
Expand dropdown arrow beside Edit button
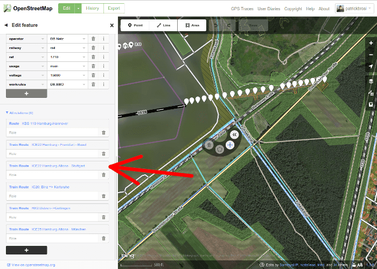[78, 9]
